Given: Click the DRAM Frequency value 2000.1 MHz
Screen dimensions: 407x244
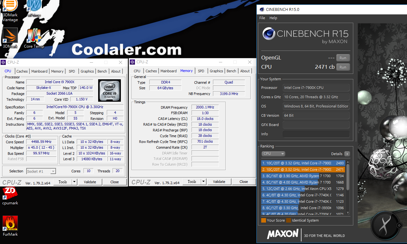Looking at the screenshot, I should click(x=205, y=107).
